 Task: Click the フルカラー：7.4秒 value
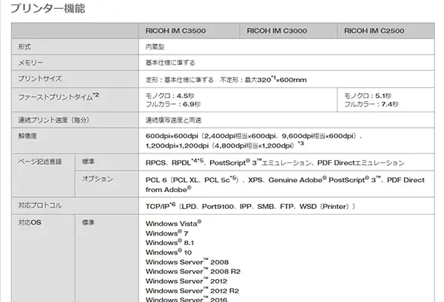[x=371, y=104]
